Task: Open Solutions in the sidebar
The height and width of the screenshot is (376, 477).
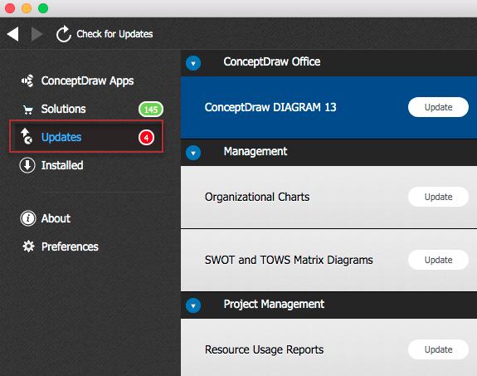Action: pyautogui.click(x=63, y=109)
